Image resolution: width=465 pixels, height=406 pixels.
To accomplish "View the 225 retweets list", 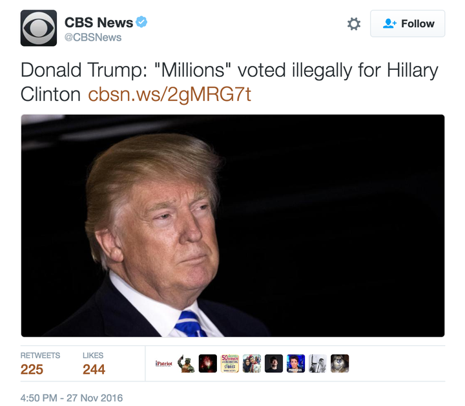I will pyautogui.click(x=40, y=364).
